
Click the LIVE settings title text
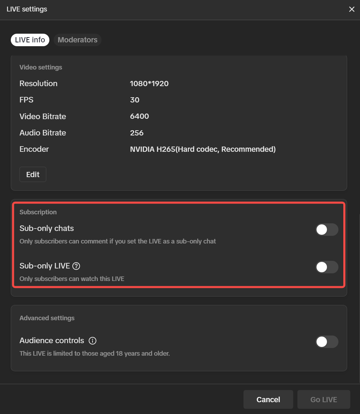[27, 9]
